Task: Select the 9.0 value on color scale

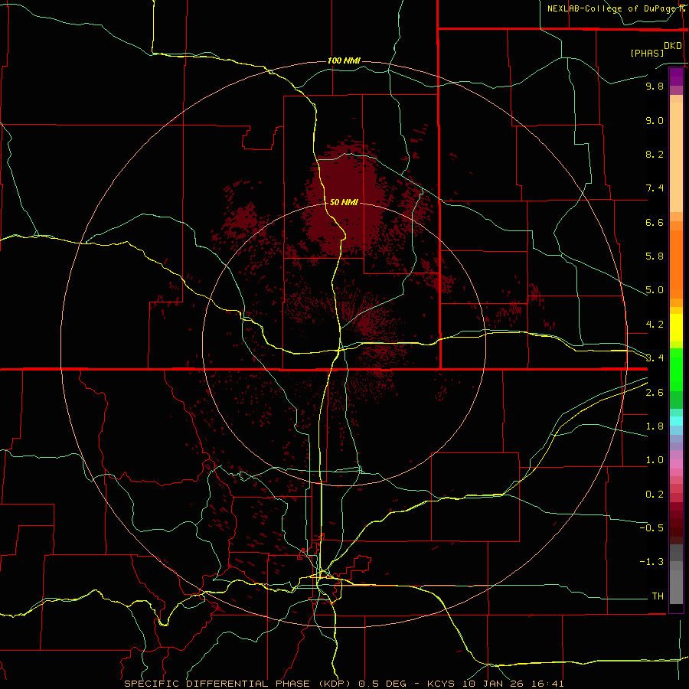Action: (655, 120)
